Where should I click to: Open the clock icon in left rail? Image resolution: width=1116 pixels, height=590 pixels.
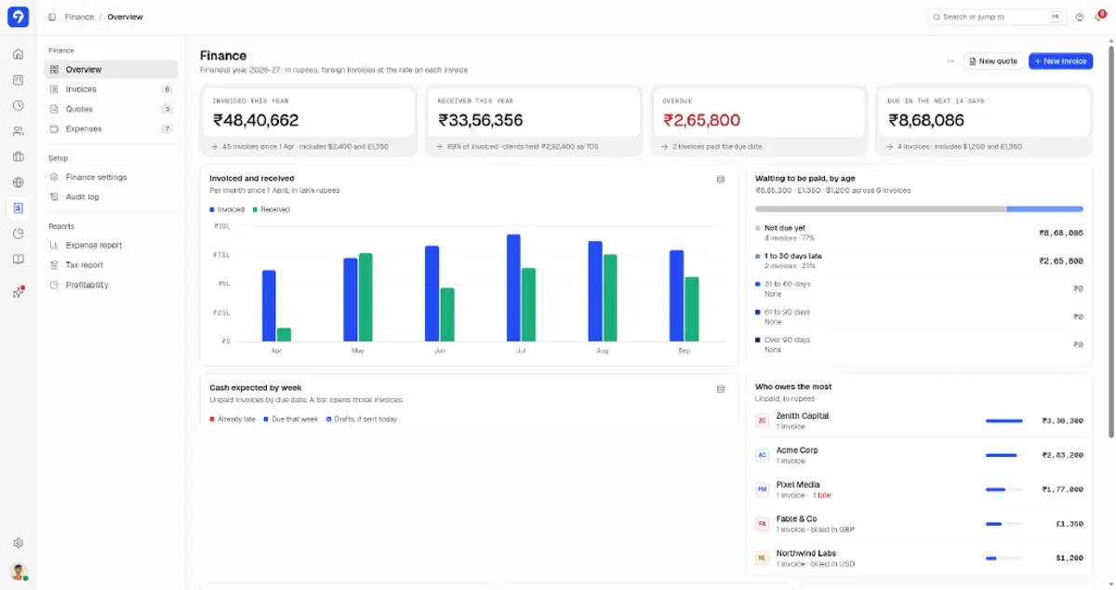(18, 105)
